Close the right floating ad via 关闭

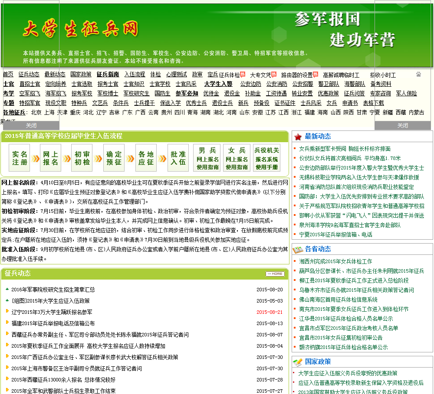point(403,126)
